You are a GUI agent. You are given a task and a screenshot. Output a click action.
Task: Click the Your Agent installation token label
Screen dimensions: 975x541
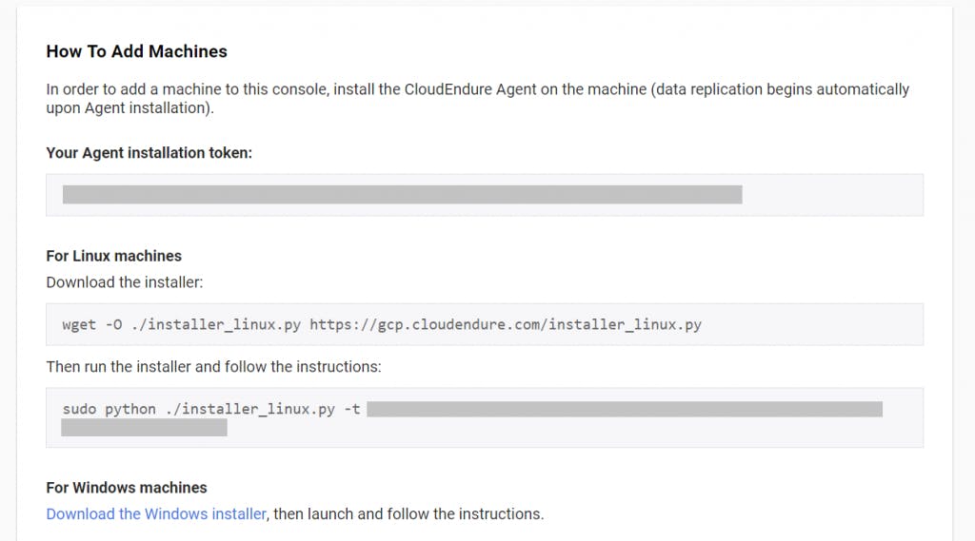tap(149, 152)
